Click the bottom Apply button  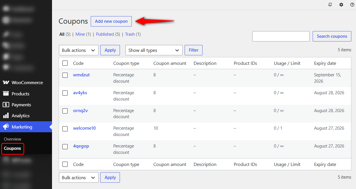point(110,177)
